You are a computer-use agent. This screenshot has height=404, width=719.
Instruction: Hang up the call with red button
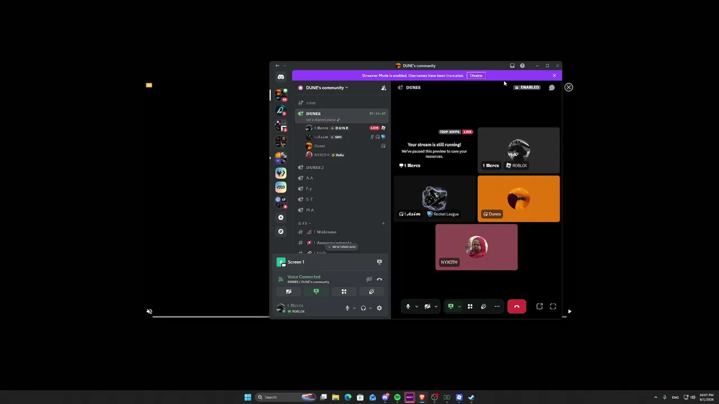click(x=517, y=306)
